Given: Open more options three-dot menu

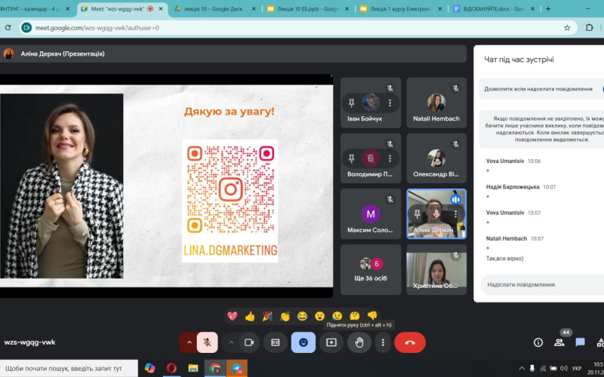Looking at the screenshot, I should click(383, 342).
